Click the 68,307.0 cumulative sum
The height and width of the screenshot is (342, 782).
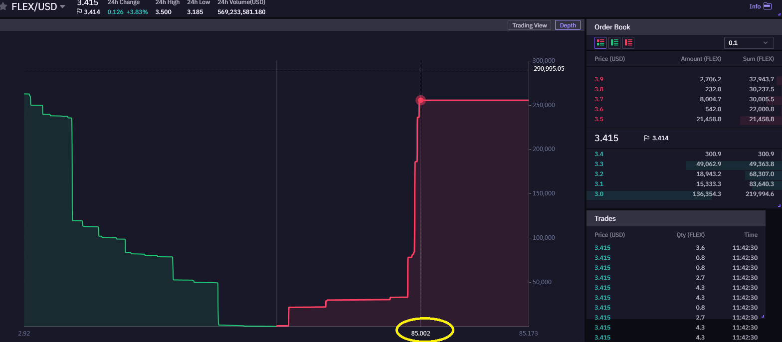762,174
